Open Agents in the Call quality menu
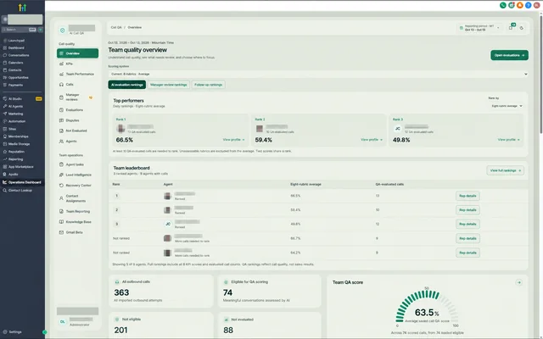The width and height of the screenshot is (543, 339). 77,142
